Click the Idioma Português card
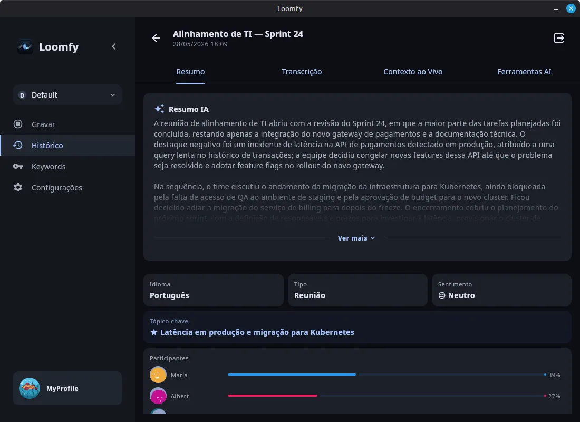 [214, 290]
